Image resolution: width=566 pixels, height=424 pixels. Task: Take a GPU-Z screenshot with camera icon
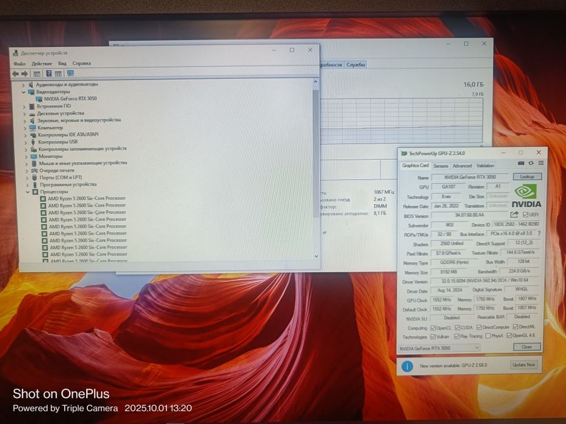[x=521, y=163]
